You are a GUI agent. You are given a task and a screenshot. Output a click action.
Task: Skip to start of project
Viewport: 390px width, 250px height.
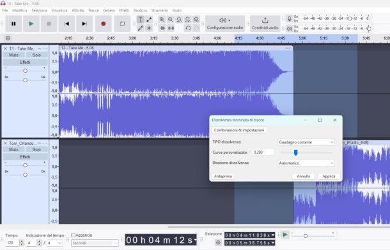pos(66,24)
